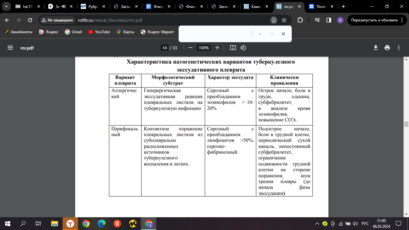409x230 pixels.
Task: Switch to the Рубр tab
Action: [x=93, y=6]
